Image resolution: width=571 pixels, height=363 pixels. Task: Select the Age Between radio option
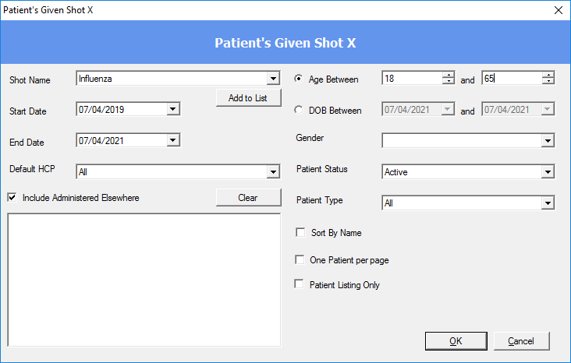click(299, 79)
